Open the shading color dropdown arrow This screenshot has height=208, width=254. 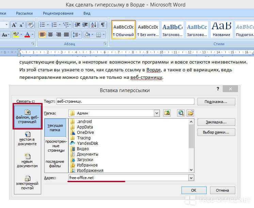(x=92, y=35)
